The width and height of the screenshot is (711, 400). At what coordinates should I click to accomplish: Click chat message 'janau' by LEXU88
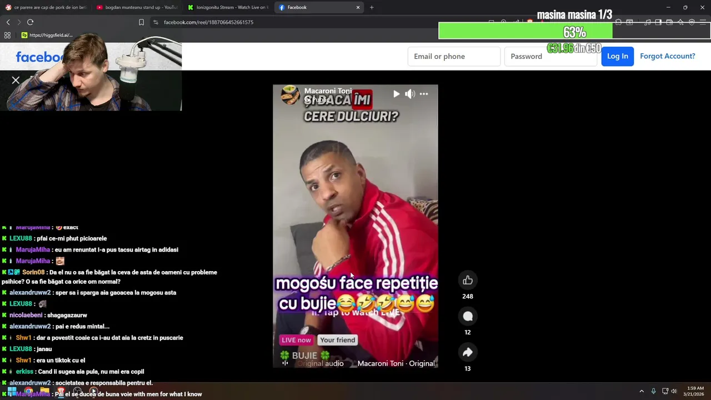coord(43,349)
